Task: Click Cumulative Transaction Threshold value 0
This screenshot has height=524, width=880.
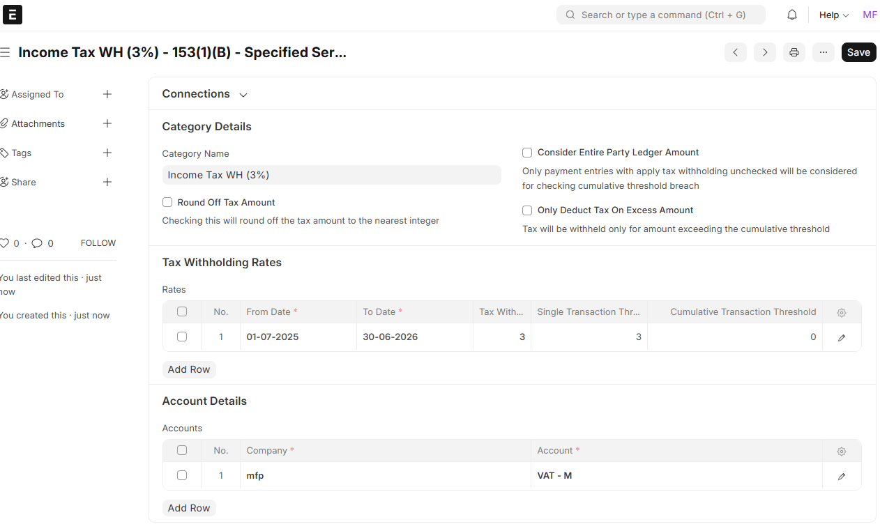Action: 735,337
